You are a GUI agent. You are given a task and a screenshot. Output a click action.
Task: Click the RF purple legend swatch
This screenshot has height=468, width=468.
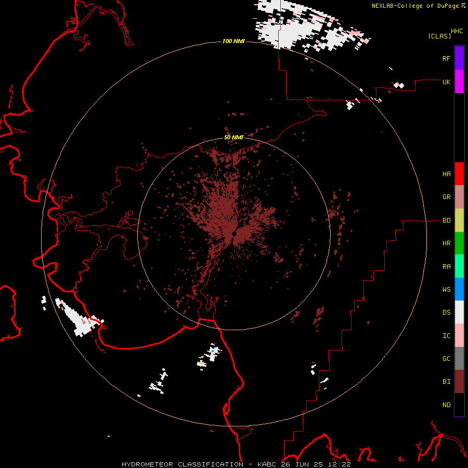[x=459, y=58]
